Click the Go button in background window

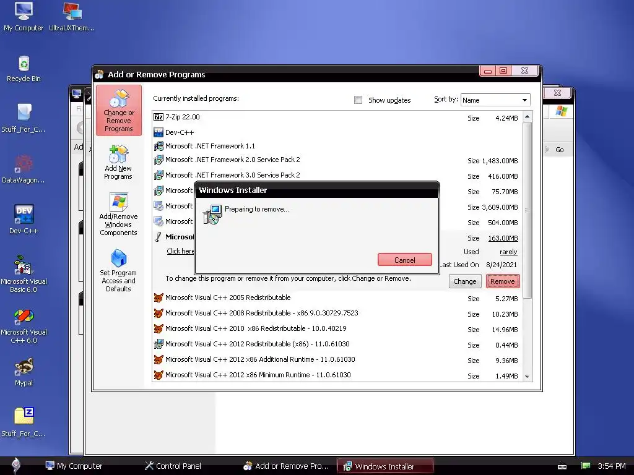(x=559, y=150)
